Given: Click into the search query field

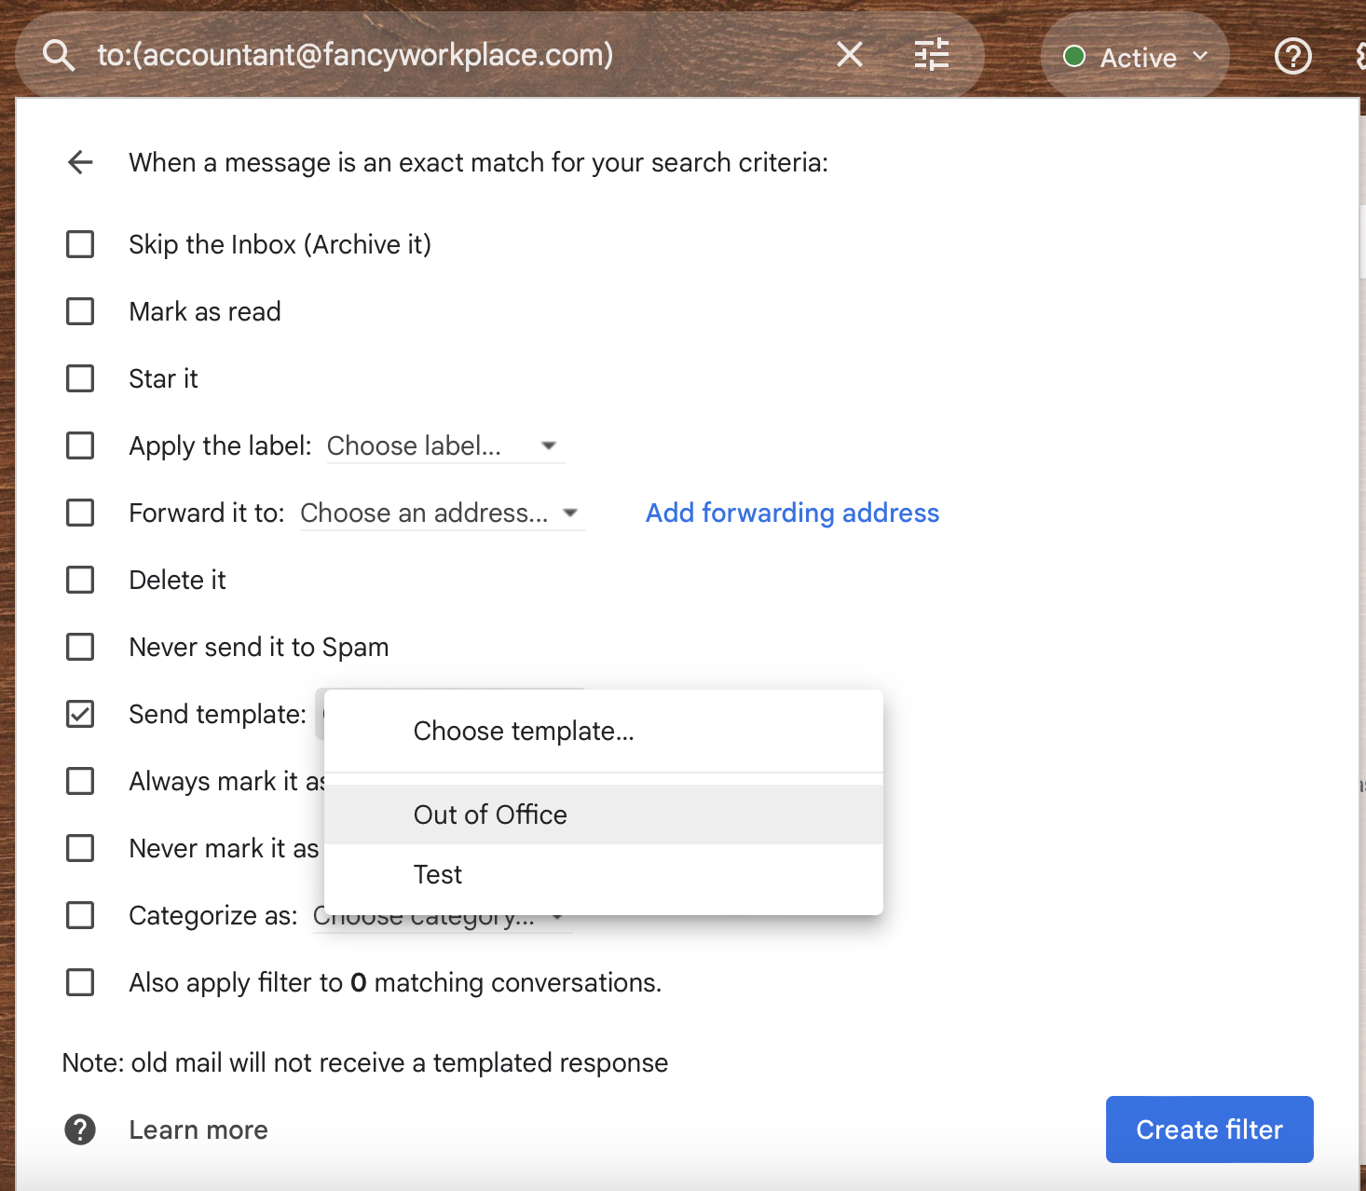Looking at the screenshot, I should pyautogui.click(x=447, y=55).
